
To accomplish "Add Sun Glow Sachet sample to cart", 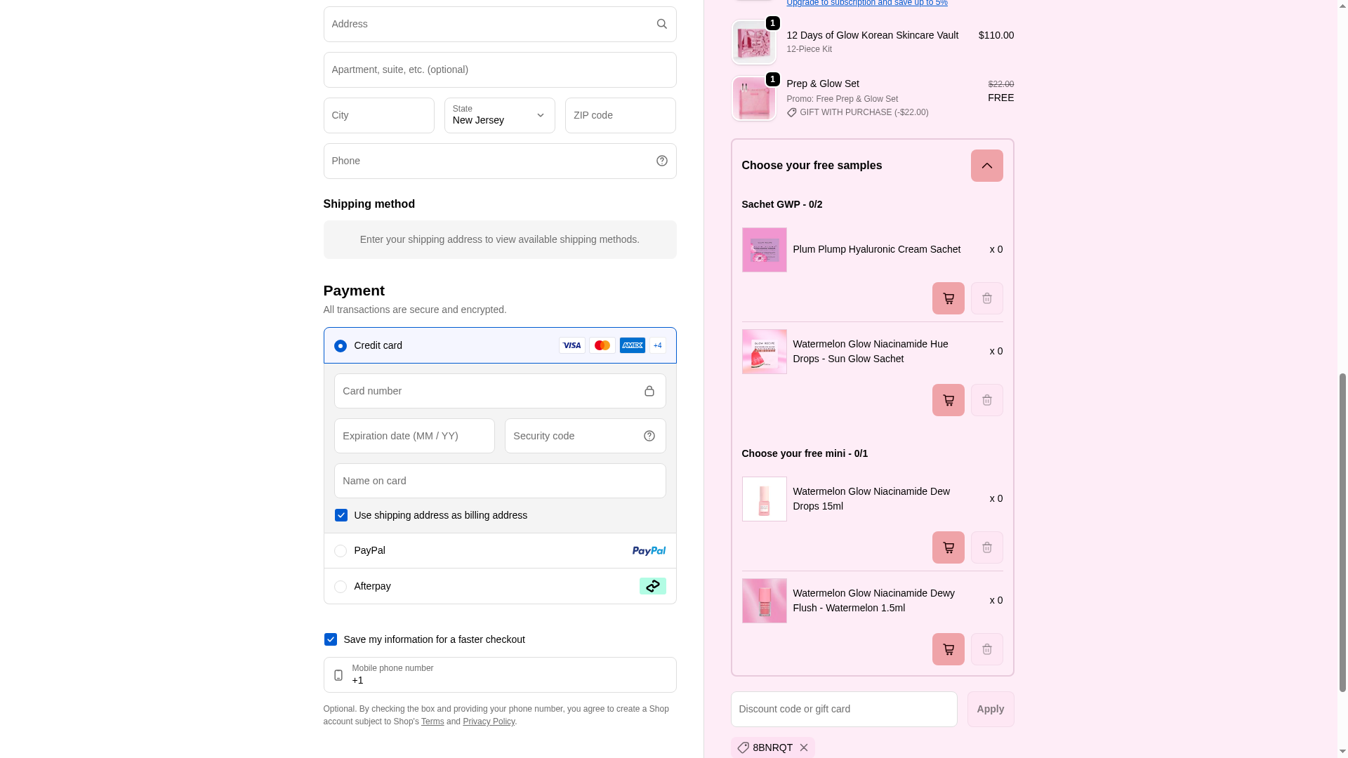I will point(948,400).
